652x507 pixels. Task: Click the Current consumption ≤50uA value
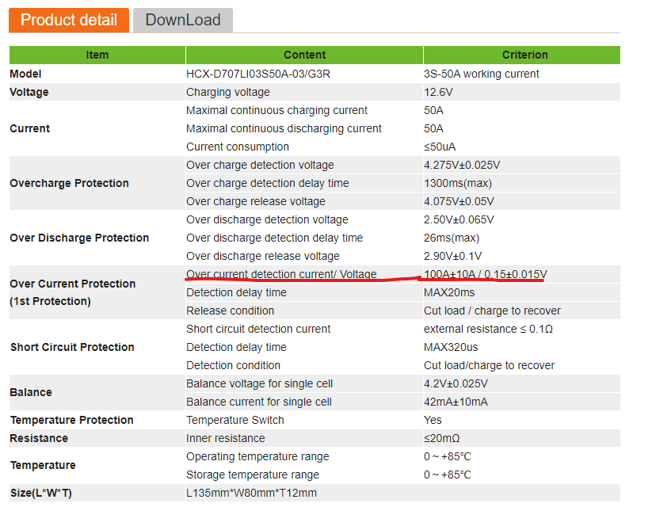[440, 147]
